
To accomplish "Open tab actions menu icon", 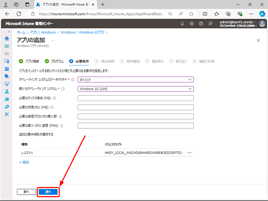I will point(27,5).
